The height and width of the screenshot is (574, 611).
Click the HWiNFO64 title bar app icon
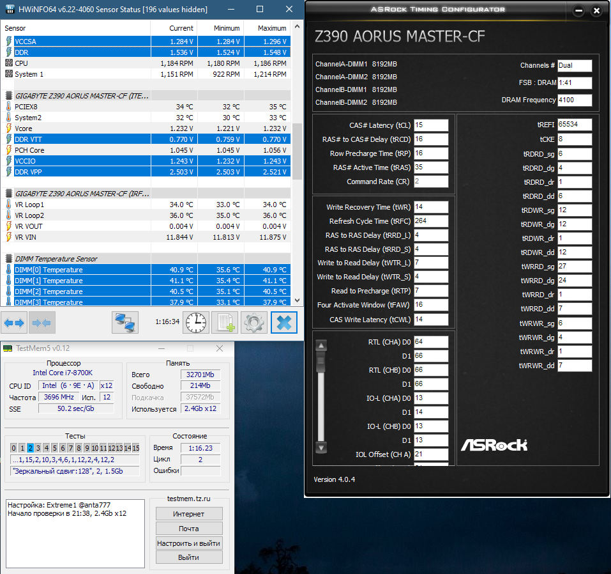point(10,9)
